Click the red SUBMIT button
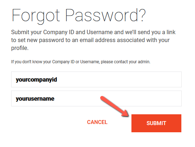Image resolution: width=195 pixels, height=147 pixels. coord(156,123)
